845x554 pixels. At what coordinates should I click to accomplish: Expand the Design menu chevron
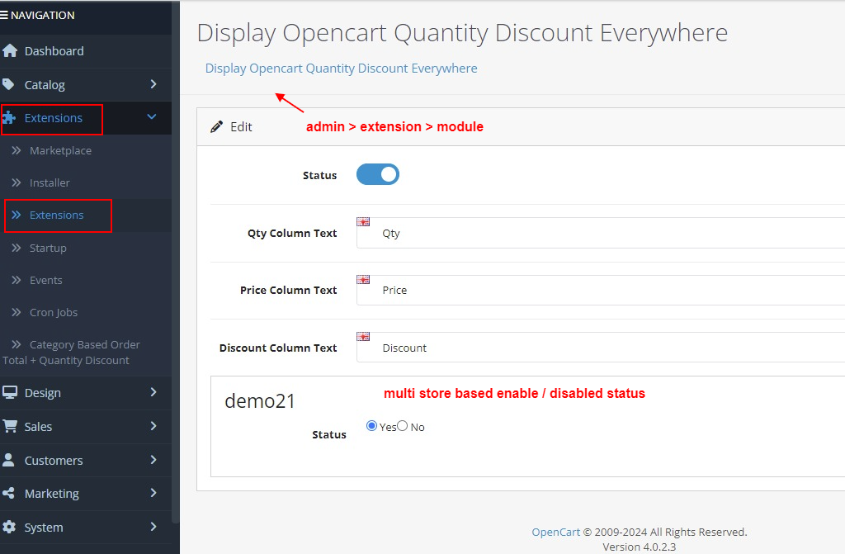click(153, 392)
